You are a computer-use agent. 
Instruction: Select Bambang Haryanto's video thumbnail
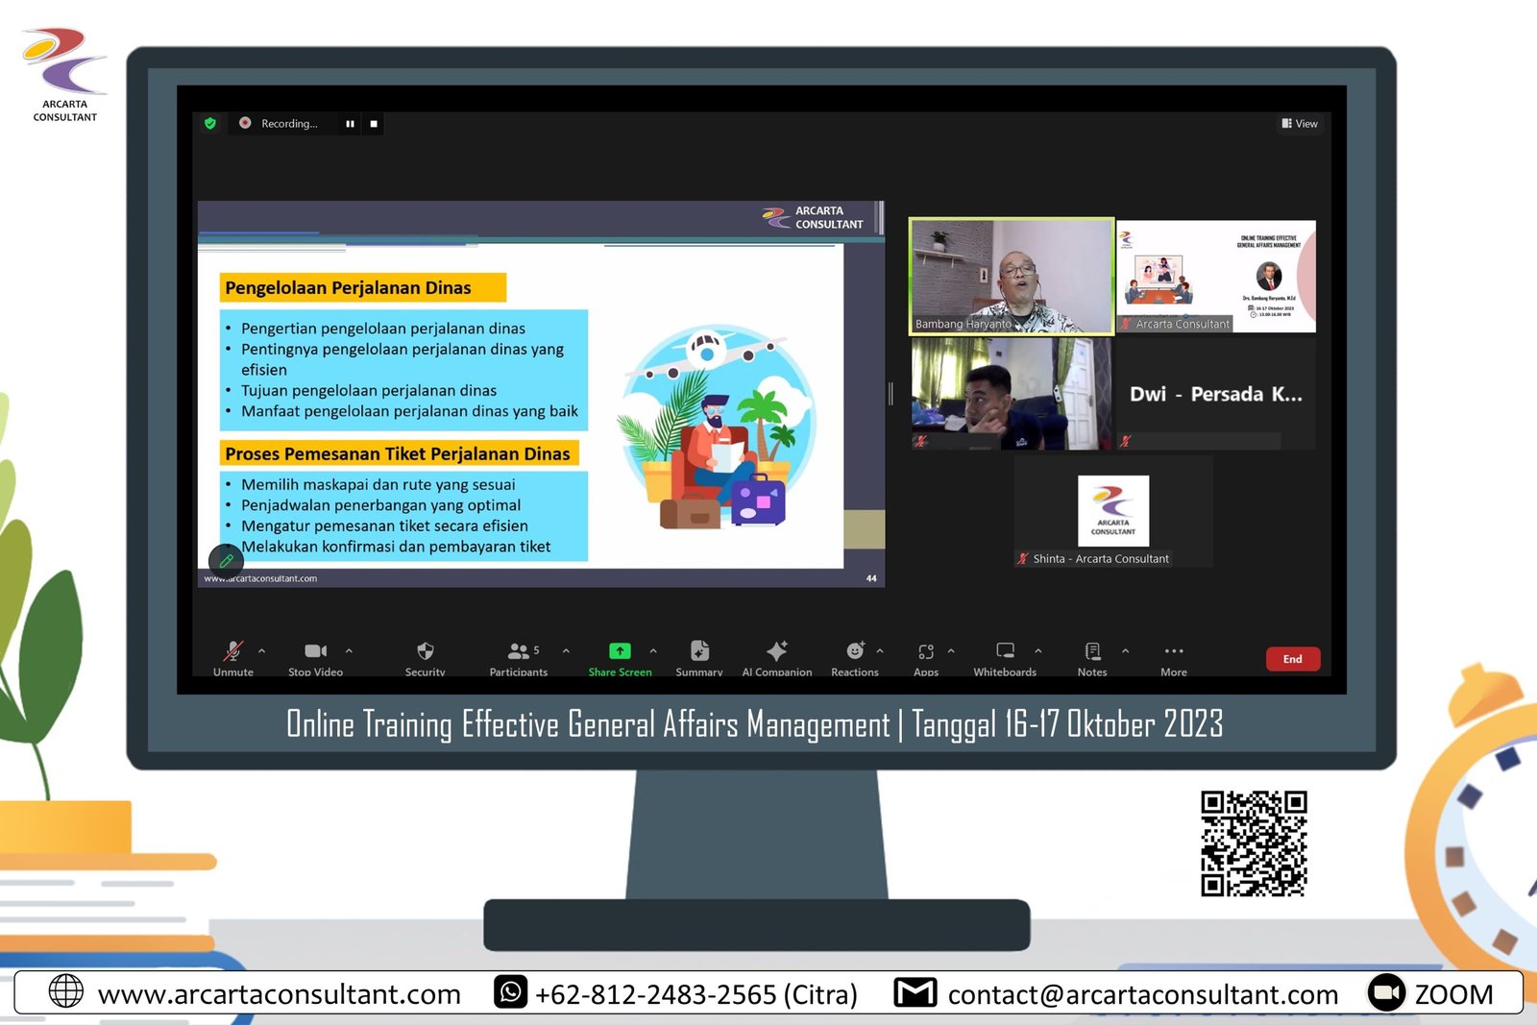click(1011, 277)
